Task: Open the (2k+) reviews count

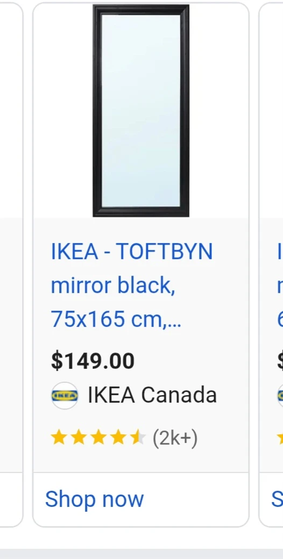Action: (x=175, y=438)
